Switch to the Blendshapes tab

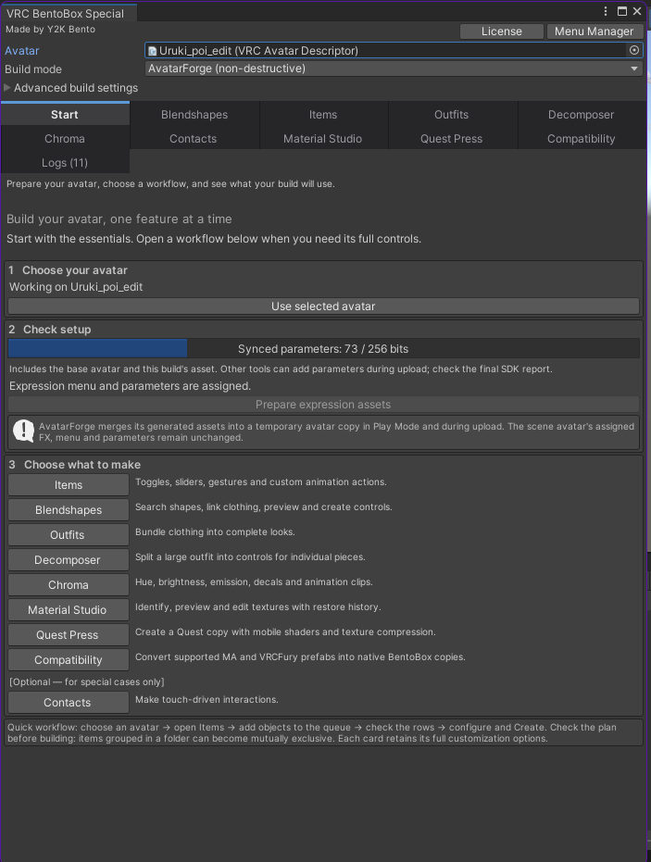[194, 115]
